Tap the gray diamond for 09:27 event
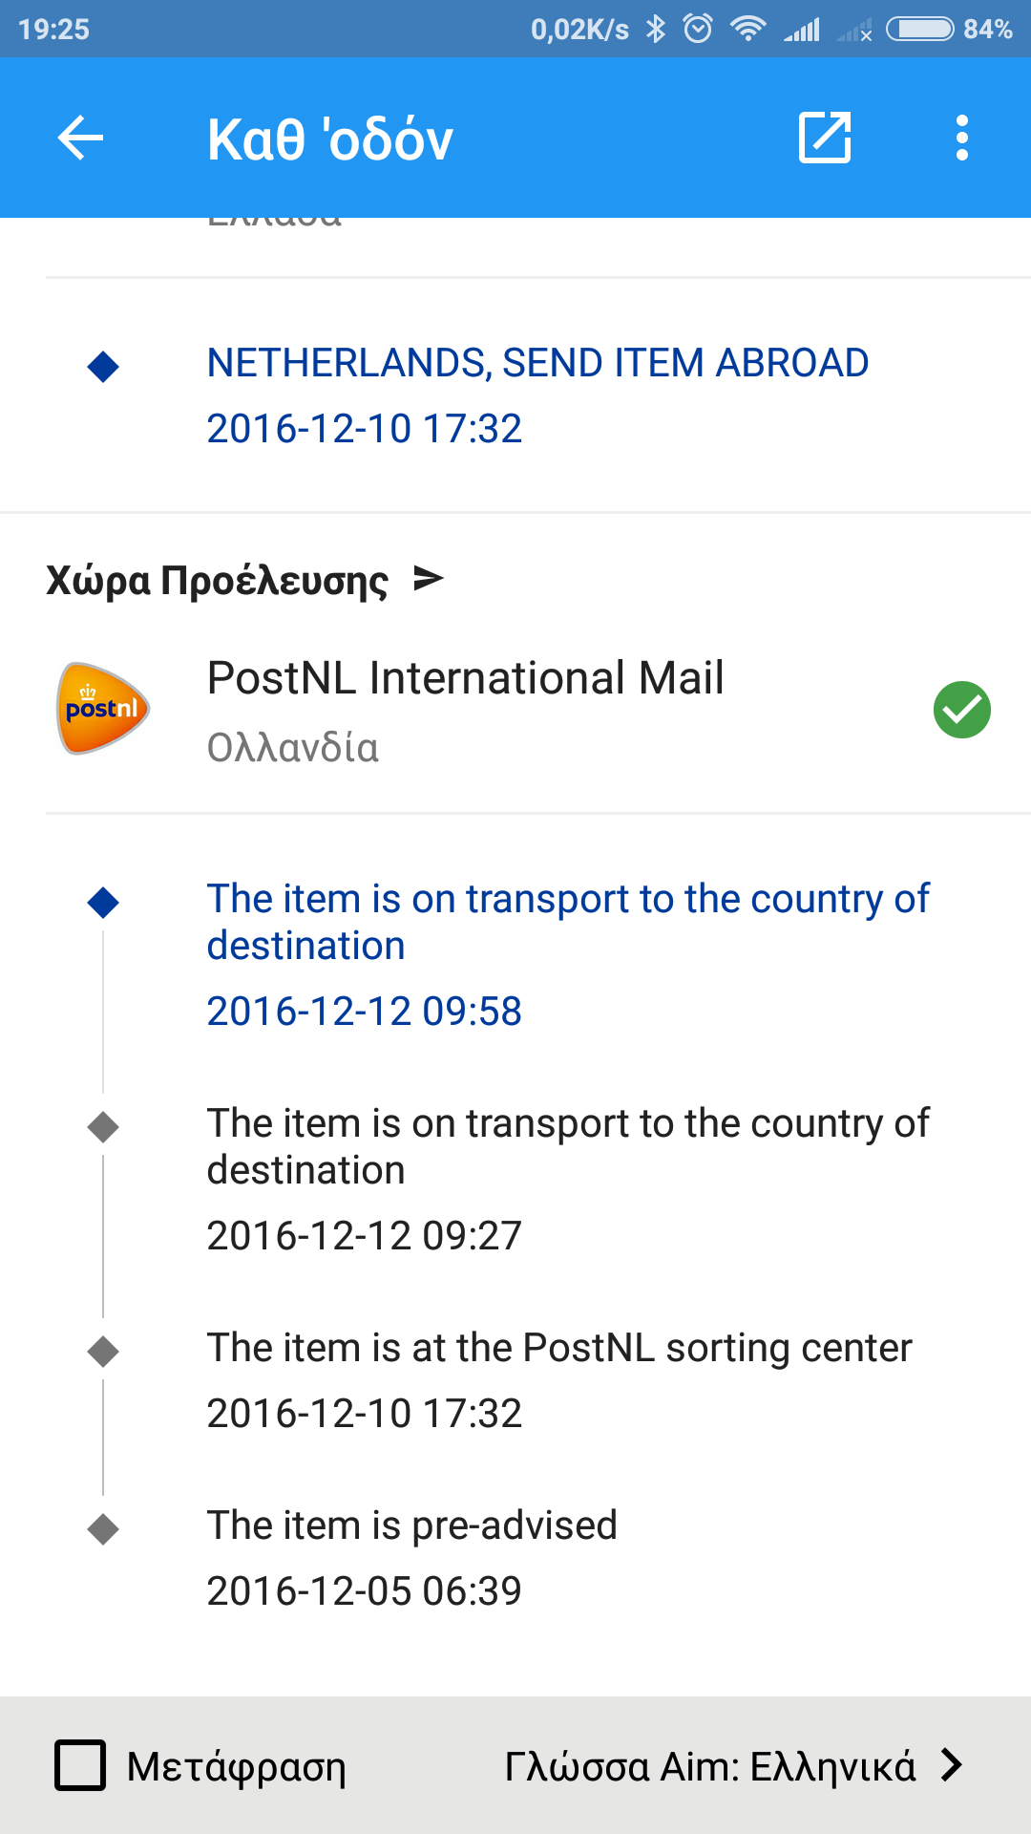Screen dimensions: 1031x1834 [x=103, y=1127]
